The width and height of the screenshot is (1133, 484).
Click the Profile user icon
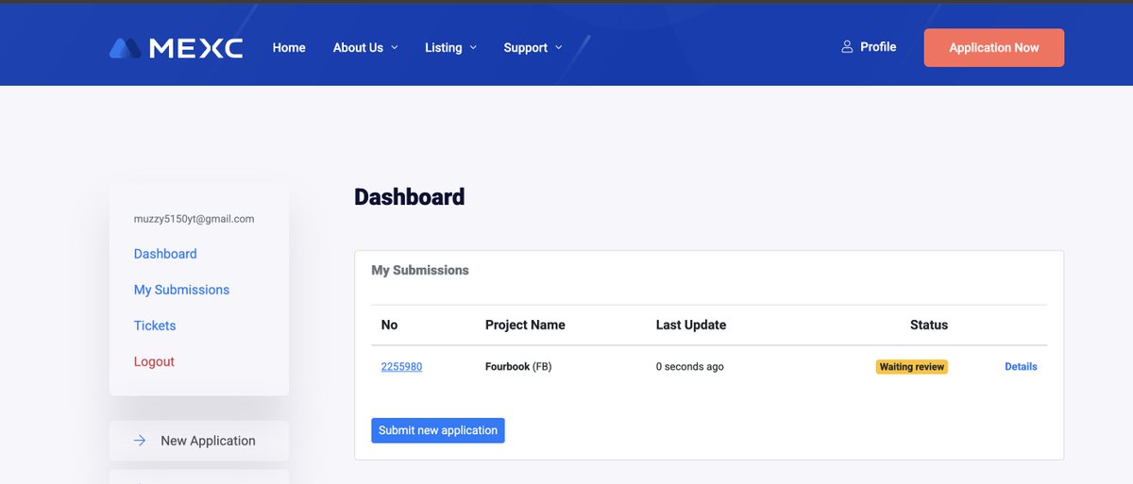[847, 46]
